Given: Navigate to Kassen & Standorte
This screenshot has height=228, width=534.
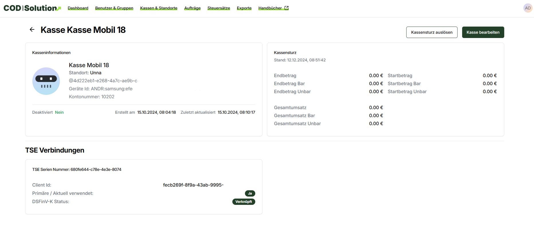Looking at the screenshot, I should click(159, 8).
